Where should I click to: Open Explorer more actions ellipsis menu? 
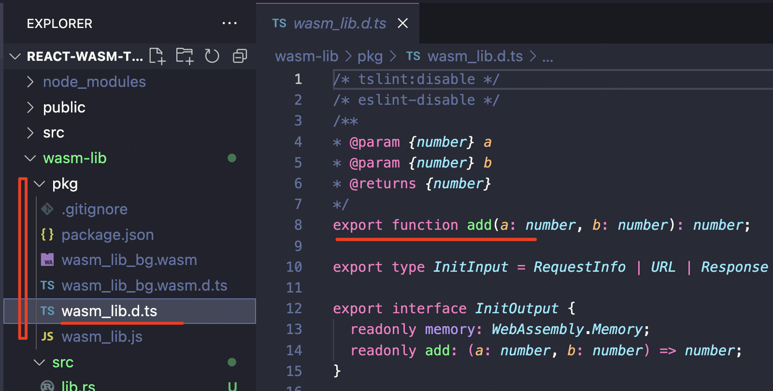pos(229,23)
